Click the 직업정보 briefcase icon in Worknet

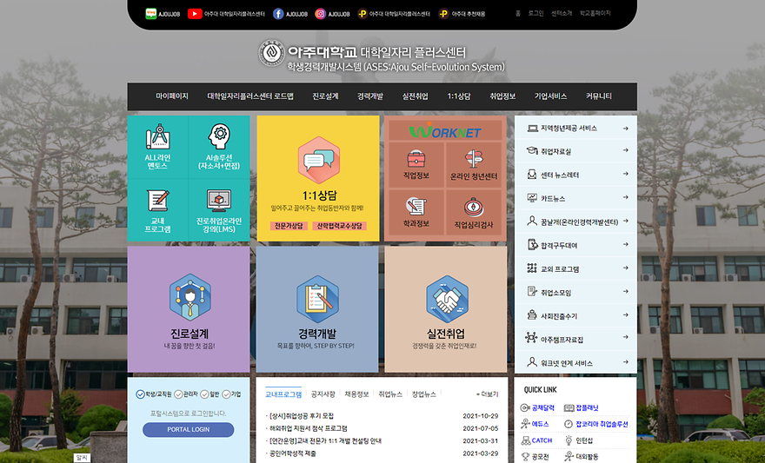point(416,159)
